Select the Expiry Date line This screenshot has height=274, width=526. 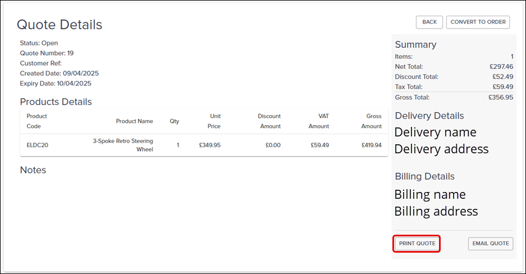56,84
